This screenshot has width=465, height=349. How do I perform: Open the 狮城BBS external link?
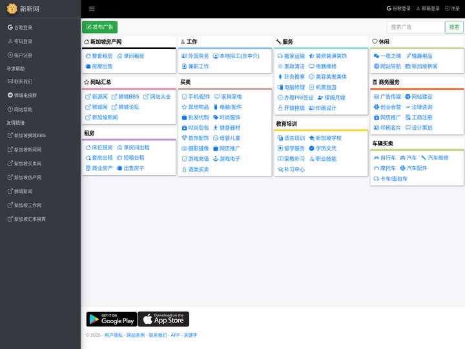click(x=125, y=97)
